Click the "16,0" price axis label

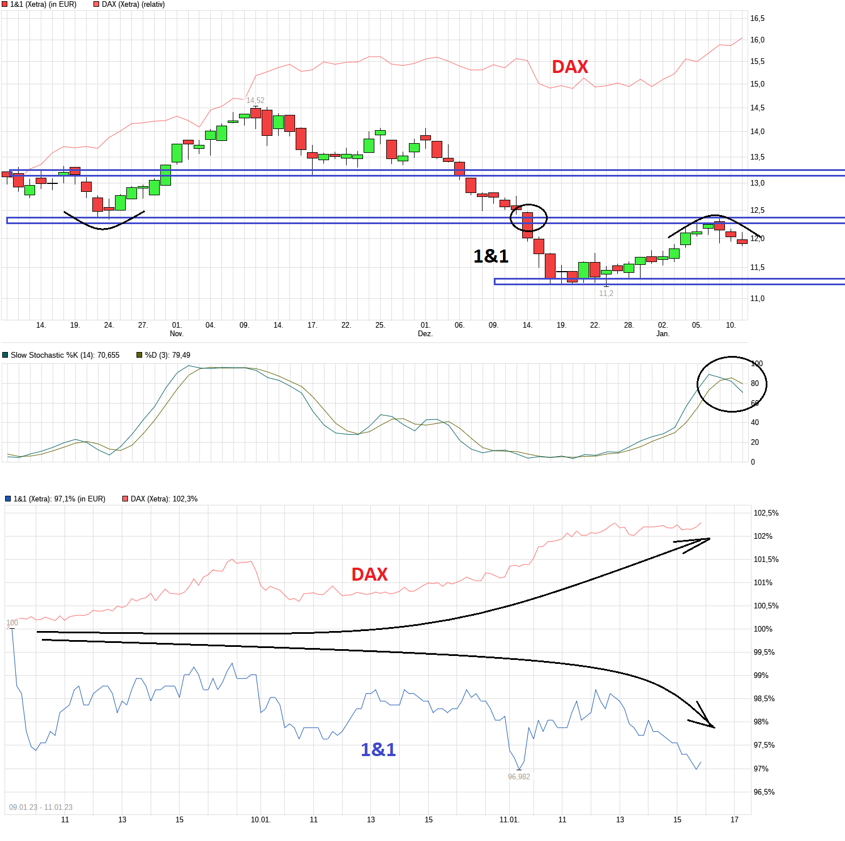click(757, 40)
